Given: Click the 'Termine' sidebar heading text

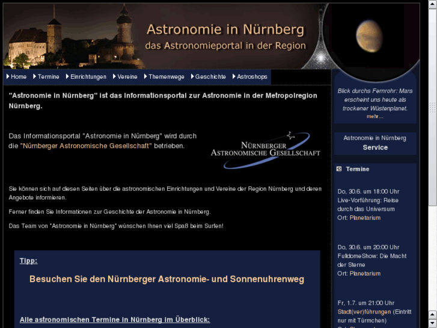Looking at the screenshot, I should pyautogui.click(x=358, y=169).
